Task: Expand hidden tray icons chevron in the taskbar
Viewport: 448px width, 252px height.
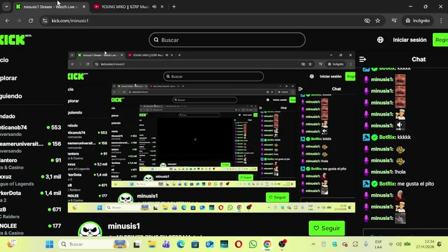Action: tap(313, 244)
